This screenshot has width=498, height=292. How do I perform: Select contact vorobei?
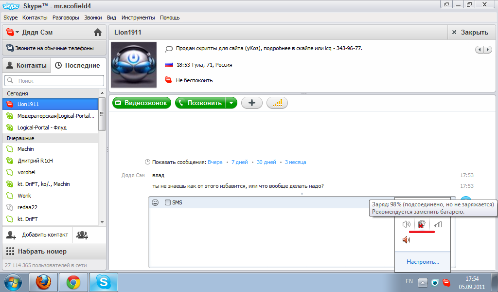(x=50, y=173)
